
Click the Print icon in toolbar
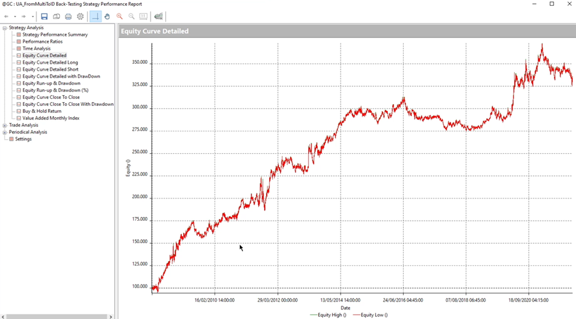click(x=68, y=16)
